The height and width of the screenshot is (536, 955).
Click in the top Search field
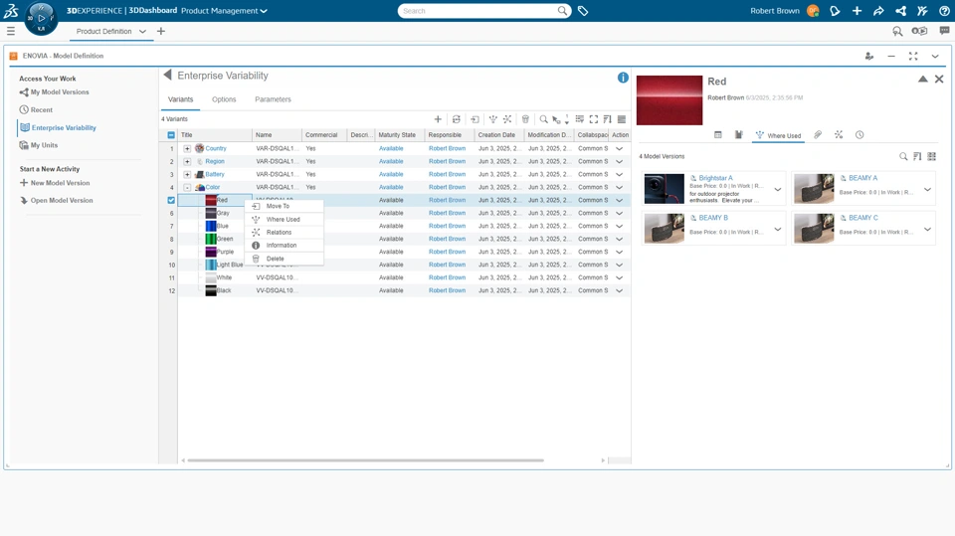click(x=478, y=11)
